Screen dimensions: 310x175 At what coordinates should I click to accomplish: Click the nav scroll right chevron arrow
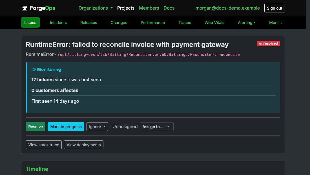point(281,23)
